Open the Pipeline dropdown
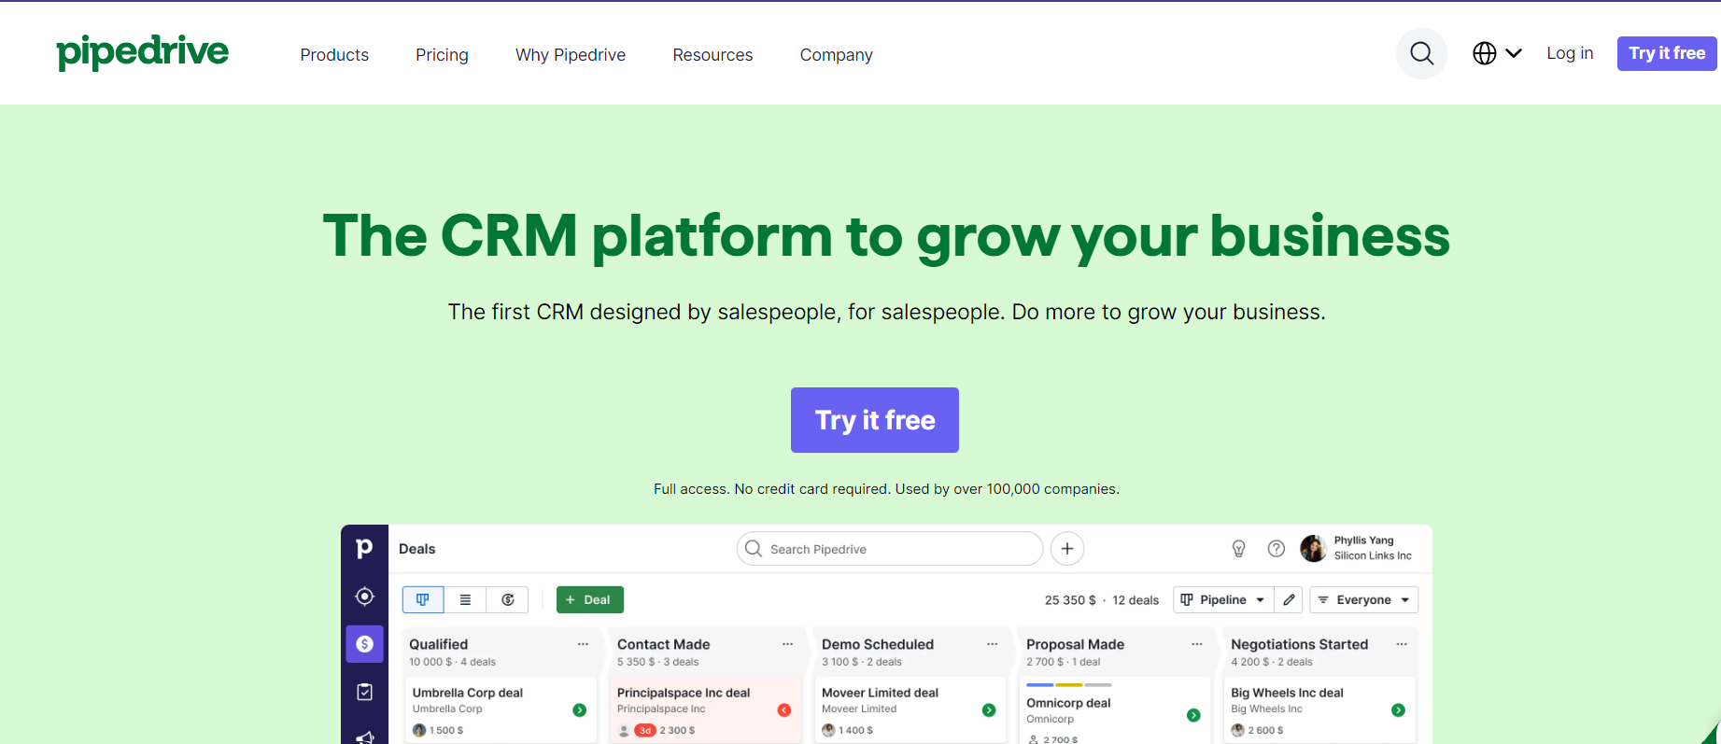This screenshot has height=744, width=1721. pyautogui.click(x=1223, y=599)
